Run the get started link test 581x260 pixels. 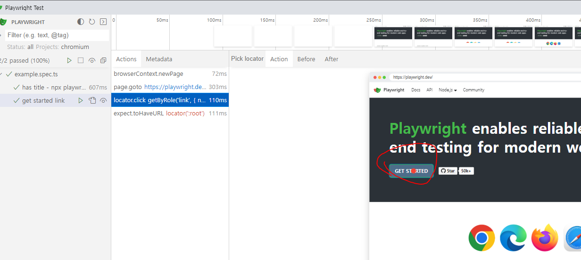pyautogui.click(x=81, y=100)
